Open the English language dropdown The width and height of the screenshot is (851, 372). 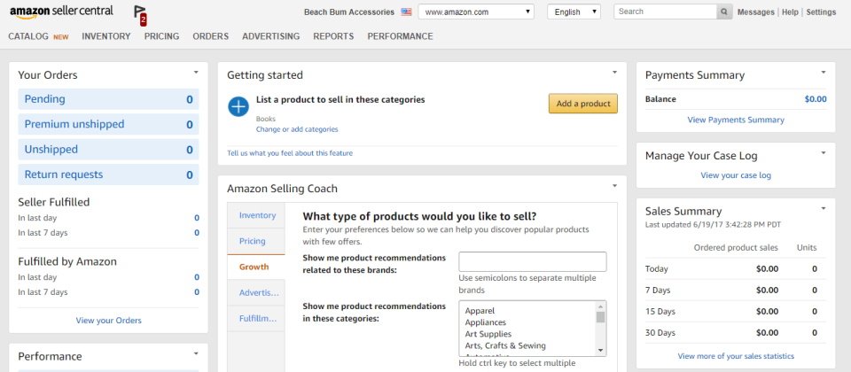click(x=574, y=12)
